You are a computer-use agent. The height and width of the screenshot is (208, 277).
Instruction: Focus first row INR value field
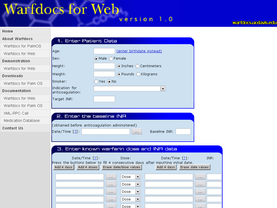tap(214, 177)
